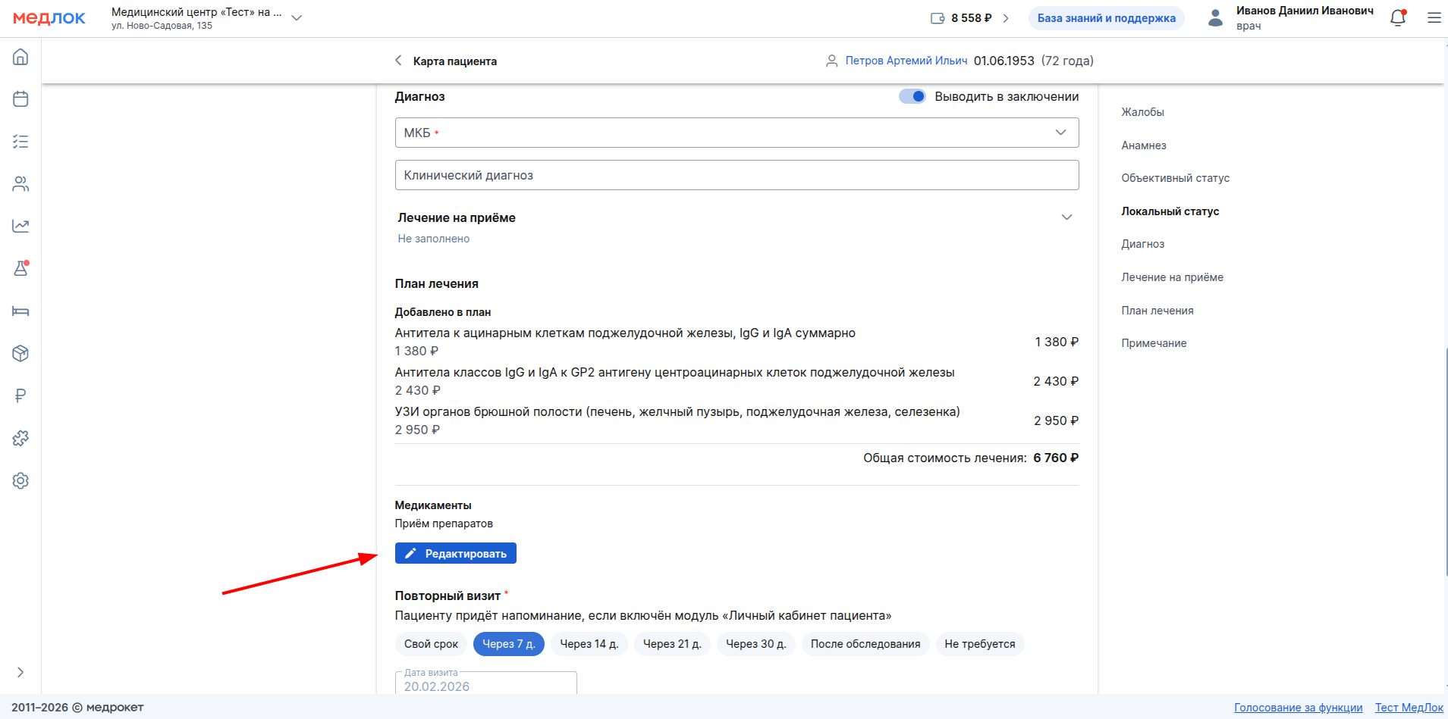Click the patients group icon in sidebar

pos(20,184)
